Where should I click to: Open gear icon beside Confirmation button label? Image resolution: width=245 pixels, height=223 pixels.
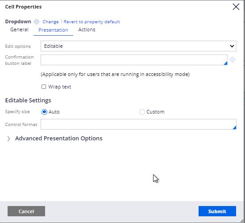tap(233, 59)
